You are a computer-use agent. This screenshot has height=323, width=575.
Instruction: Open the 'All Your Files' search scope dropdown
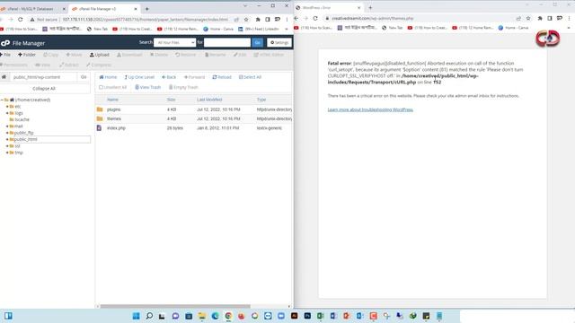click(174, 42)
